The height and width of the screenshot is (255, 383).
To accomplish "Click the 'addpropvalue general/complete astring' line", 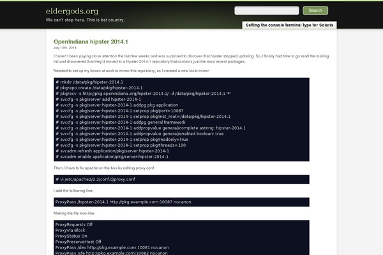I will [151, 128].
